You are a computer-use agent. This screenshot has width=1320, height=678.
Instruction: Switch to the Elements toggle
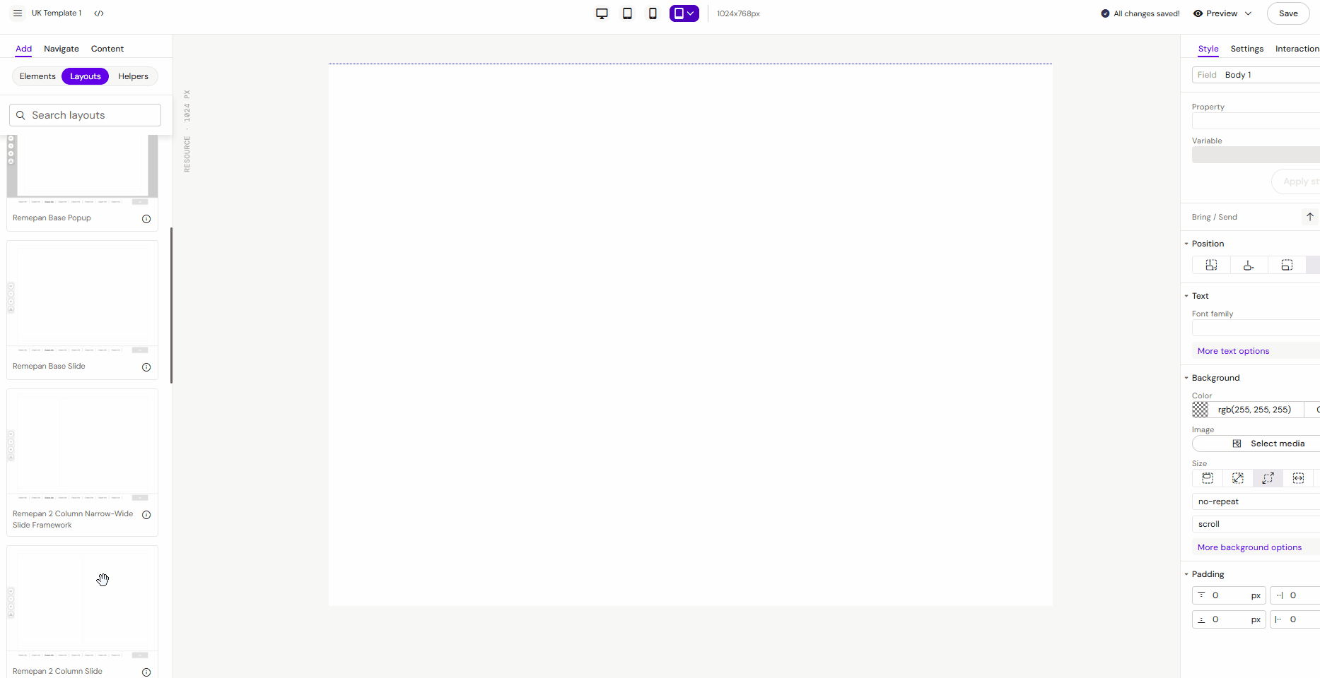click(x=37, y=76)
